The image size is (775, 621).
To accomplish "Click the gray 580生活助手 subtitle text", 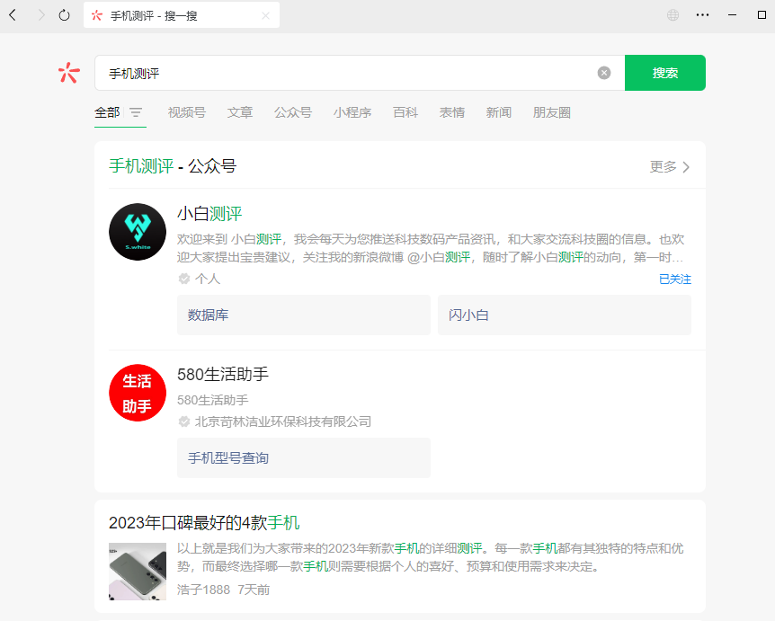I will pyautogui.click(x=212, y=400).
